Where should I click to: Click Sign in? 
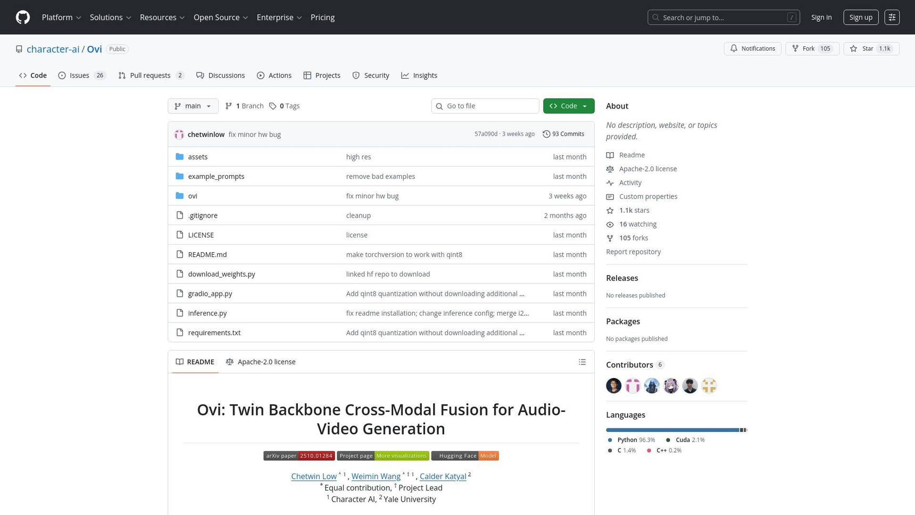click(821, 18)
